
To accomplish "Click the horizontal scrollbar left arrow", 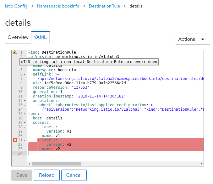I will pyautogui.click(x=29, y=164).
